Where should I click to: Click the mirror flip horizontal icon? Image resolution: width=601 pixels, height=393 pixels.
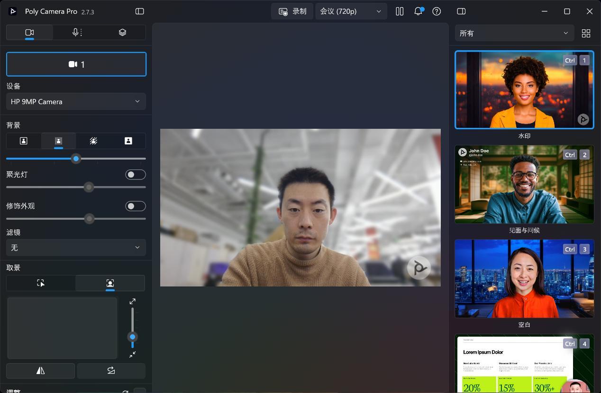tap(40, 371)
